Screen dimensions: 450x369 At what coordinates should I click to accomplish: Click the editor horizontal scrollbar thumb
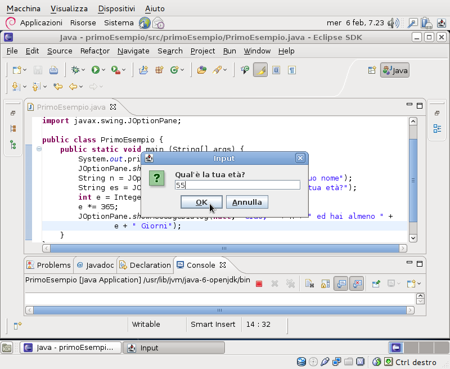(x=224, y=248)
